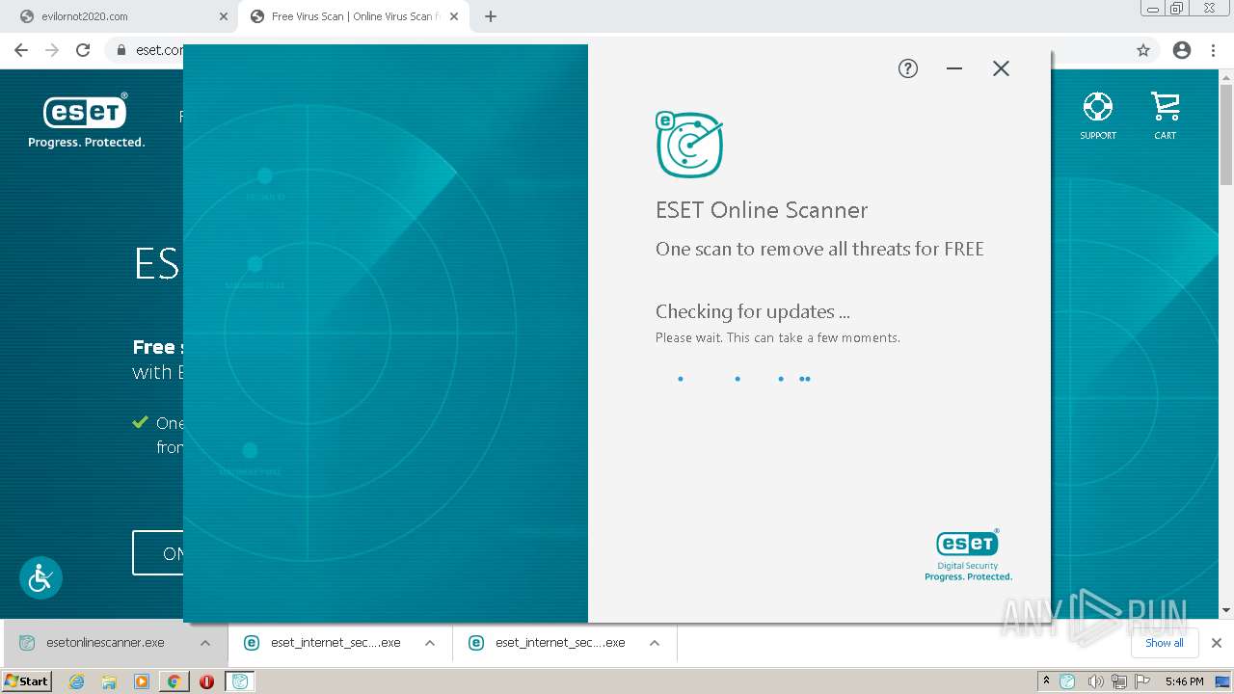The width and height of the screenshot is (1234, 694).
Task: Select the Free Virus Scan tab
Action: tap(354, 16)
